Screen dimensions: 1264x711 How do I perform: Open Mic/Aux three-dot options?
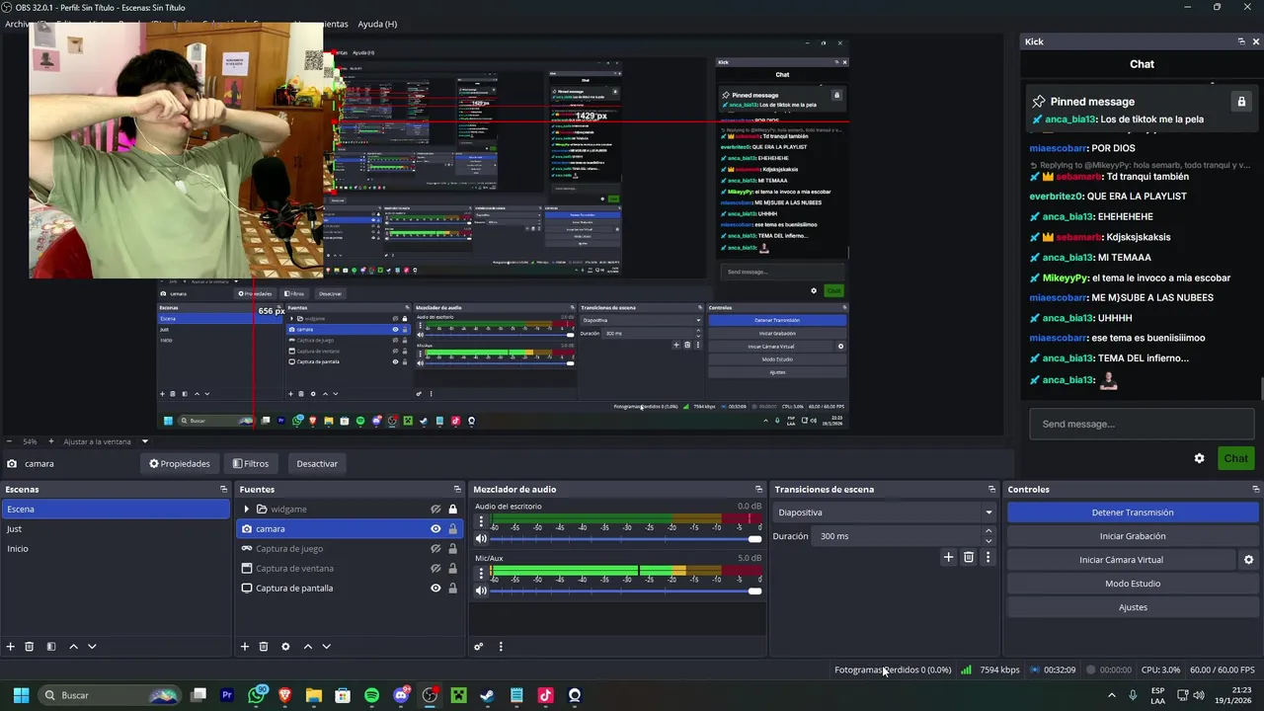[x=481, y=573]
